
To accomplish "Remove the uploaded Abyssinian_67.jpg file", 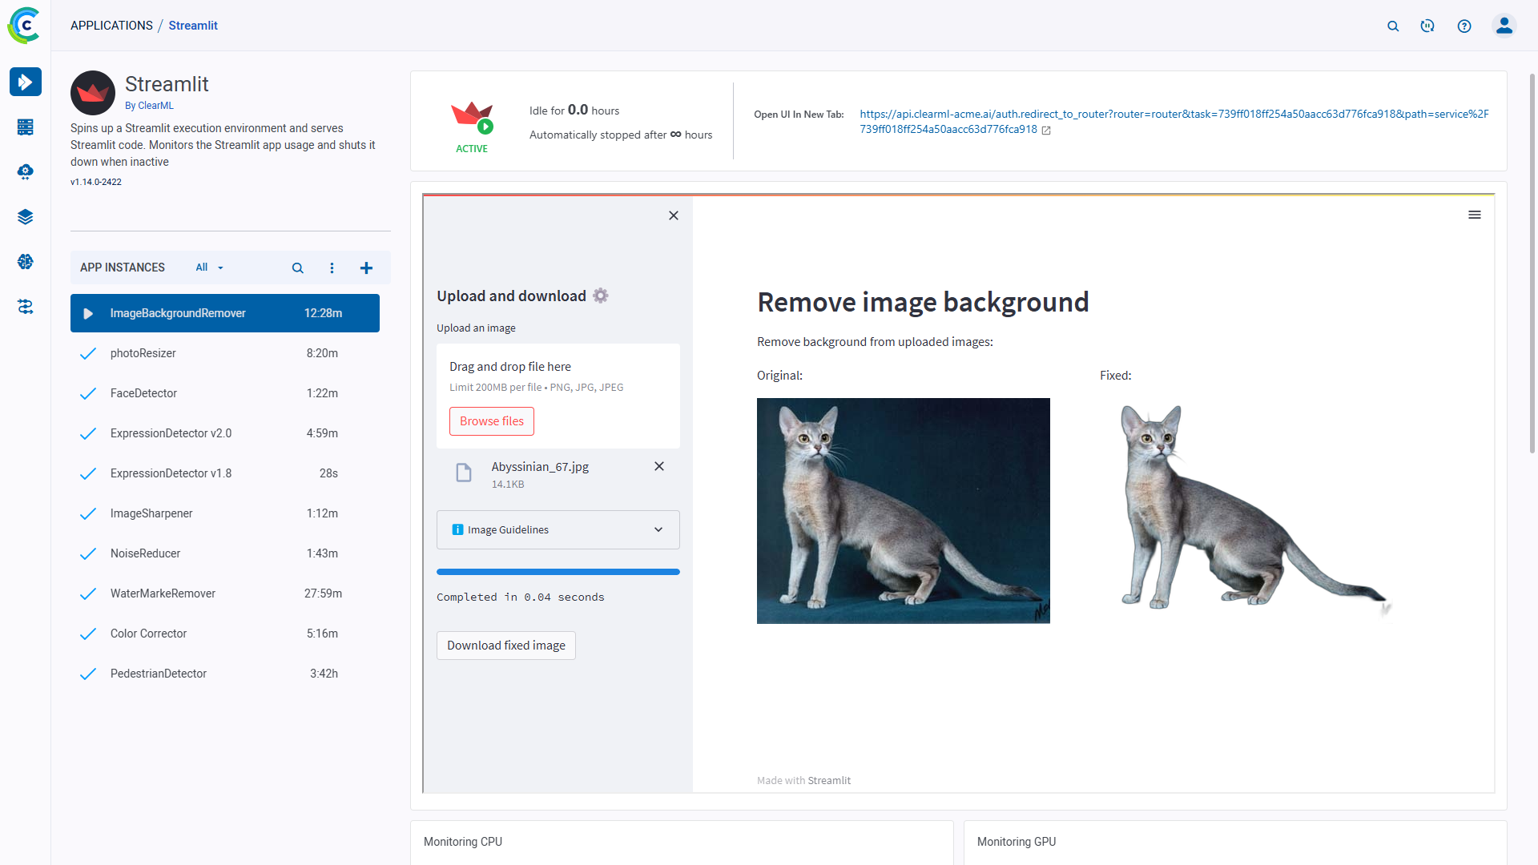I will tap(659, 466).
